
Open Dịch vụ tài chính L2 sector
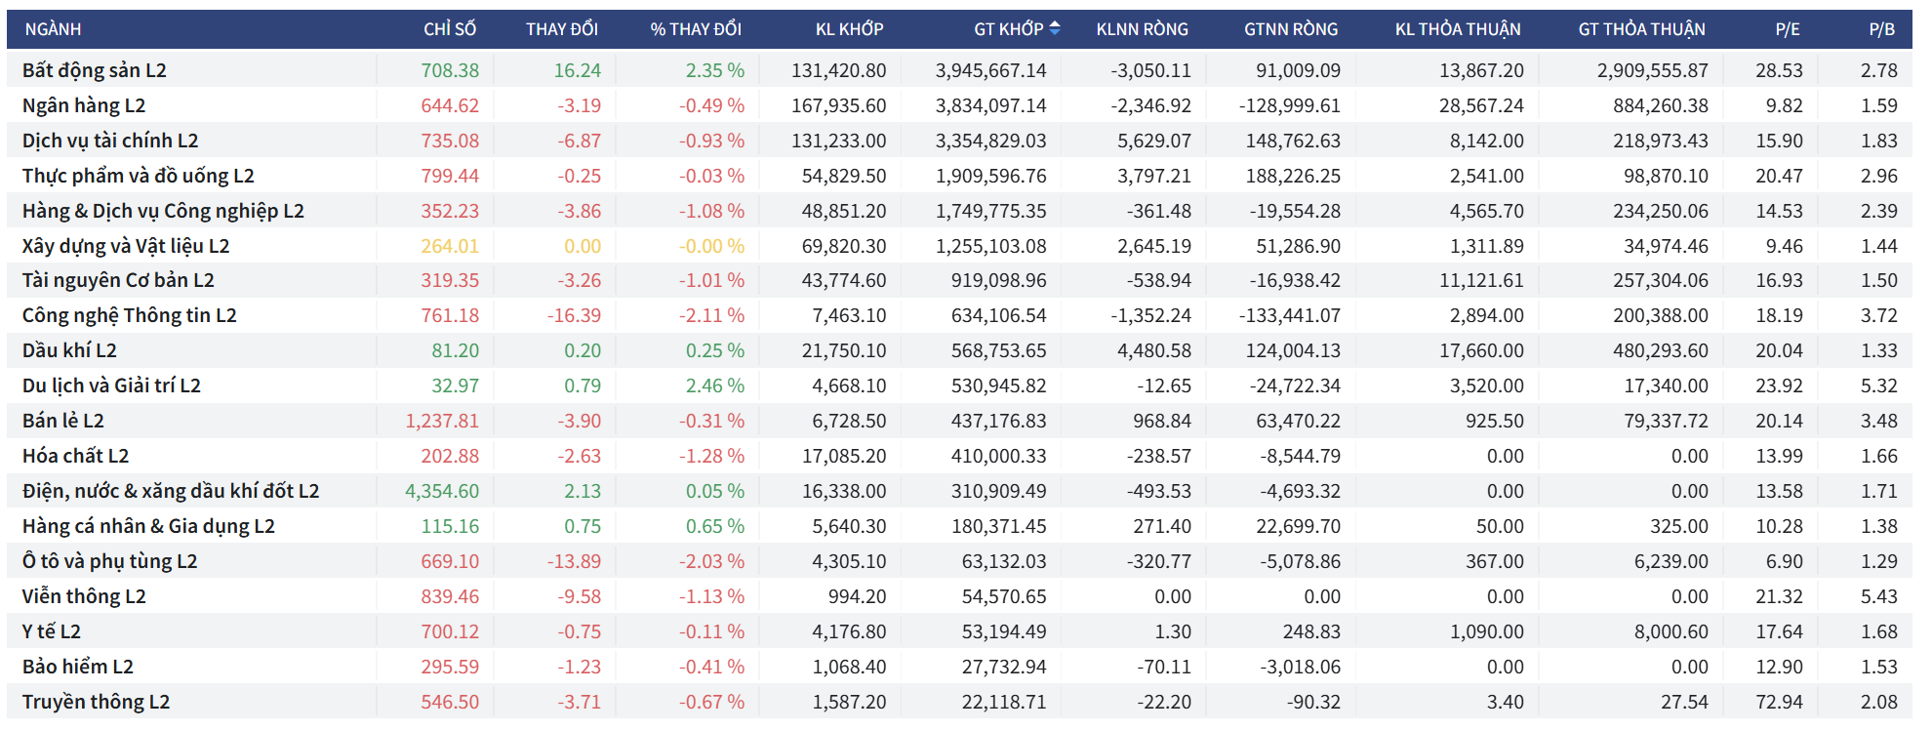110,141
